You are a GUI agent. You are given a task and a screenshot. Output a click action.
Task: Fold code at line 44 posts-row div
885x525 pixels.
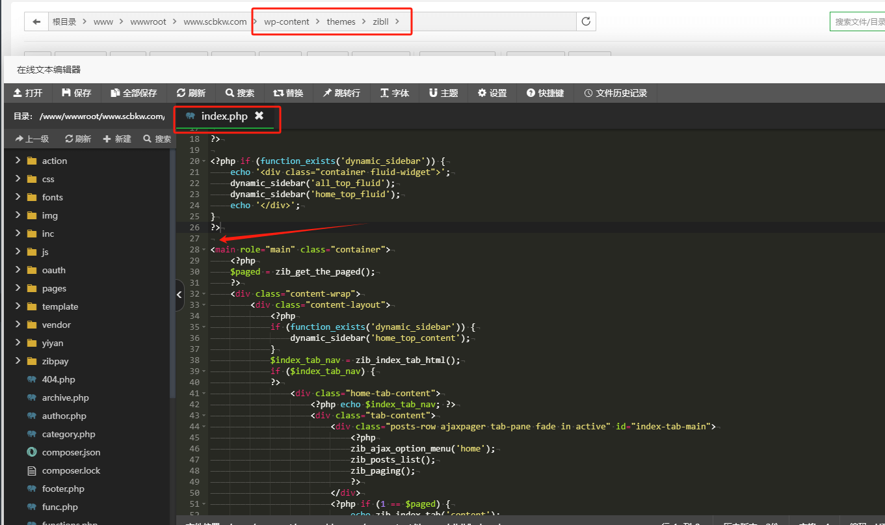[204, 426]
